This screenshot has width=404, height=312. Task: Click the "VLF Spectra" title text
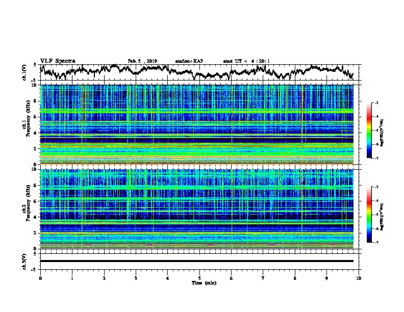[x=58, y=61]
